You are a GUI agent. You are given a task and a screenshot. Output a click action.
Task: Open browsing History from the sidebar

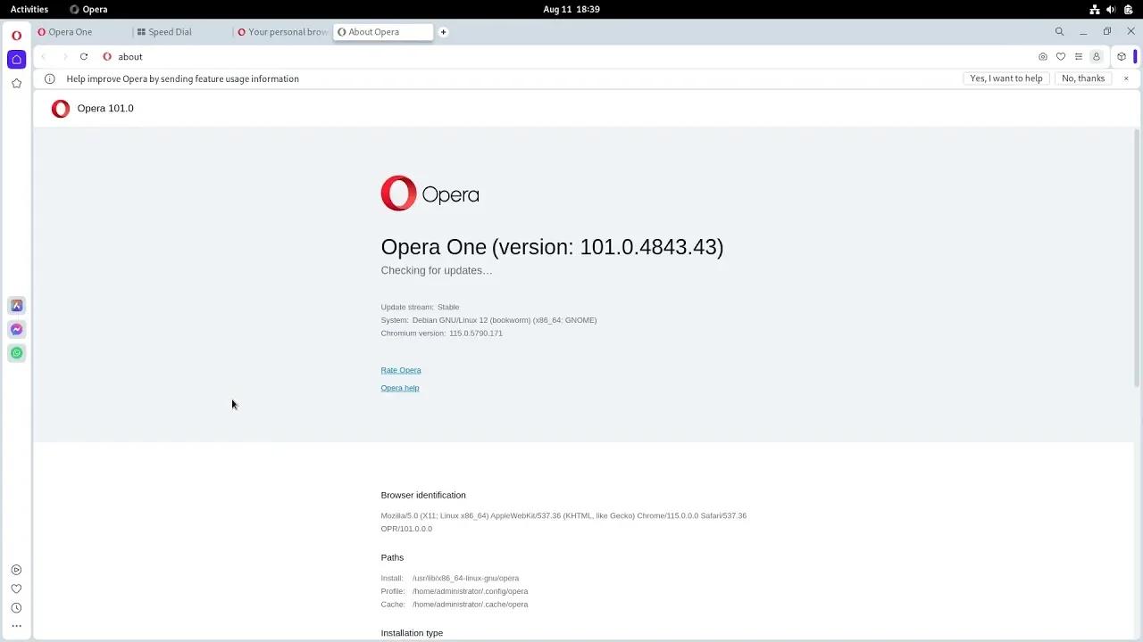click(x=16, y=608)
